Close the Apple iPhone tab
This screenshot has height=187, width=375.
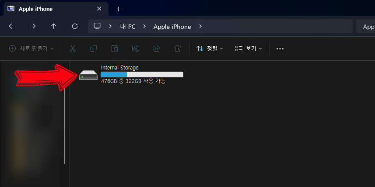99,9
